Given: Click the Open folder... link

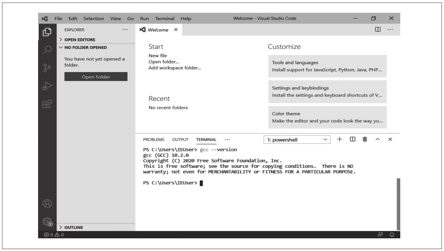Looking at the screenshot, I should coord(164,62).
